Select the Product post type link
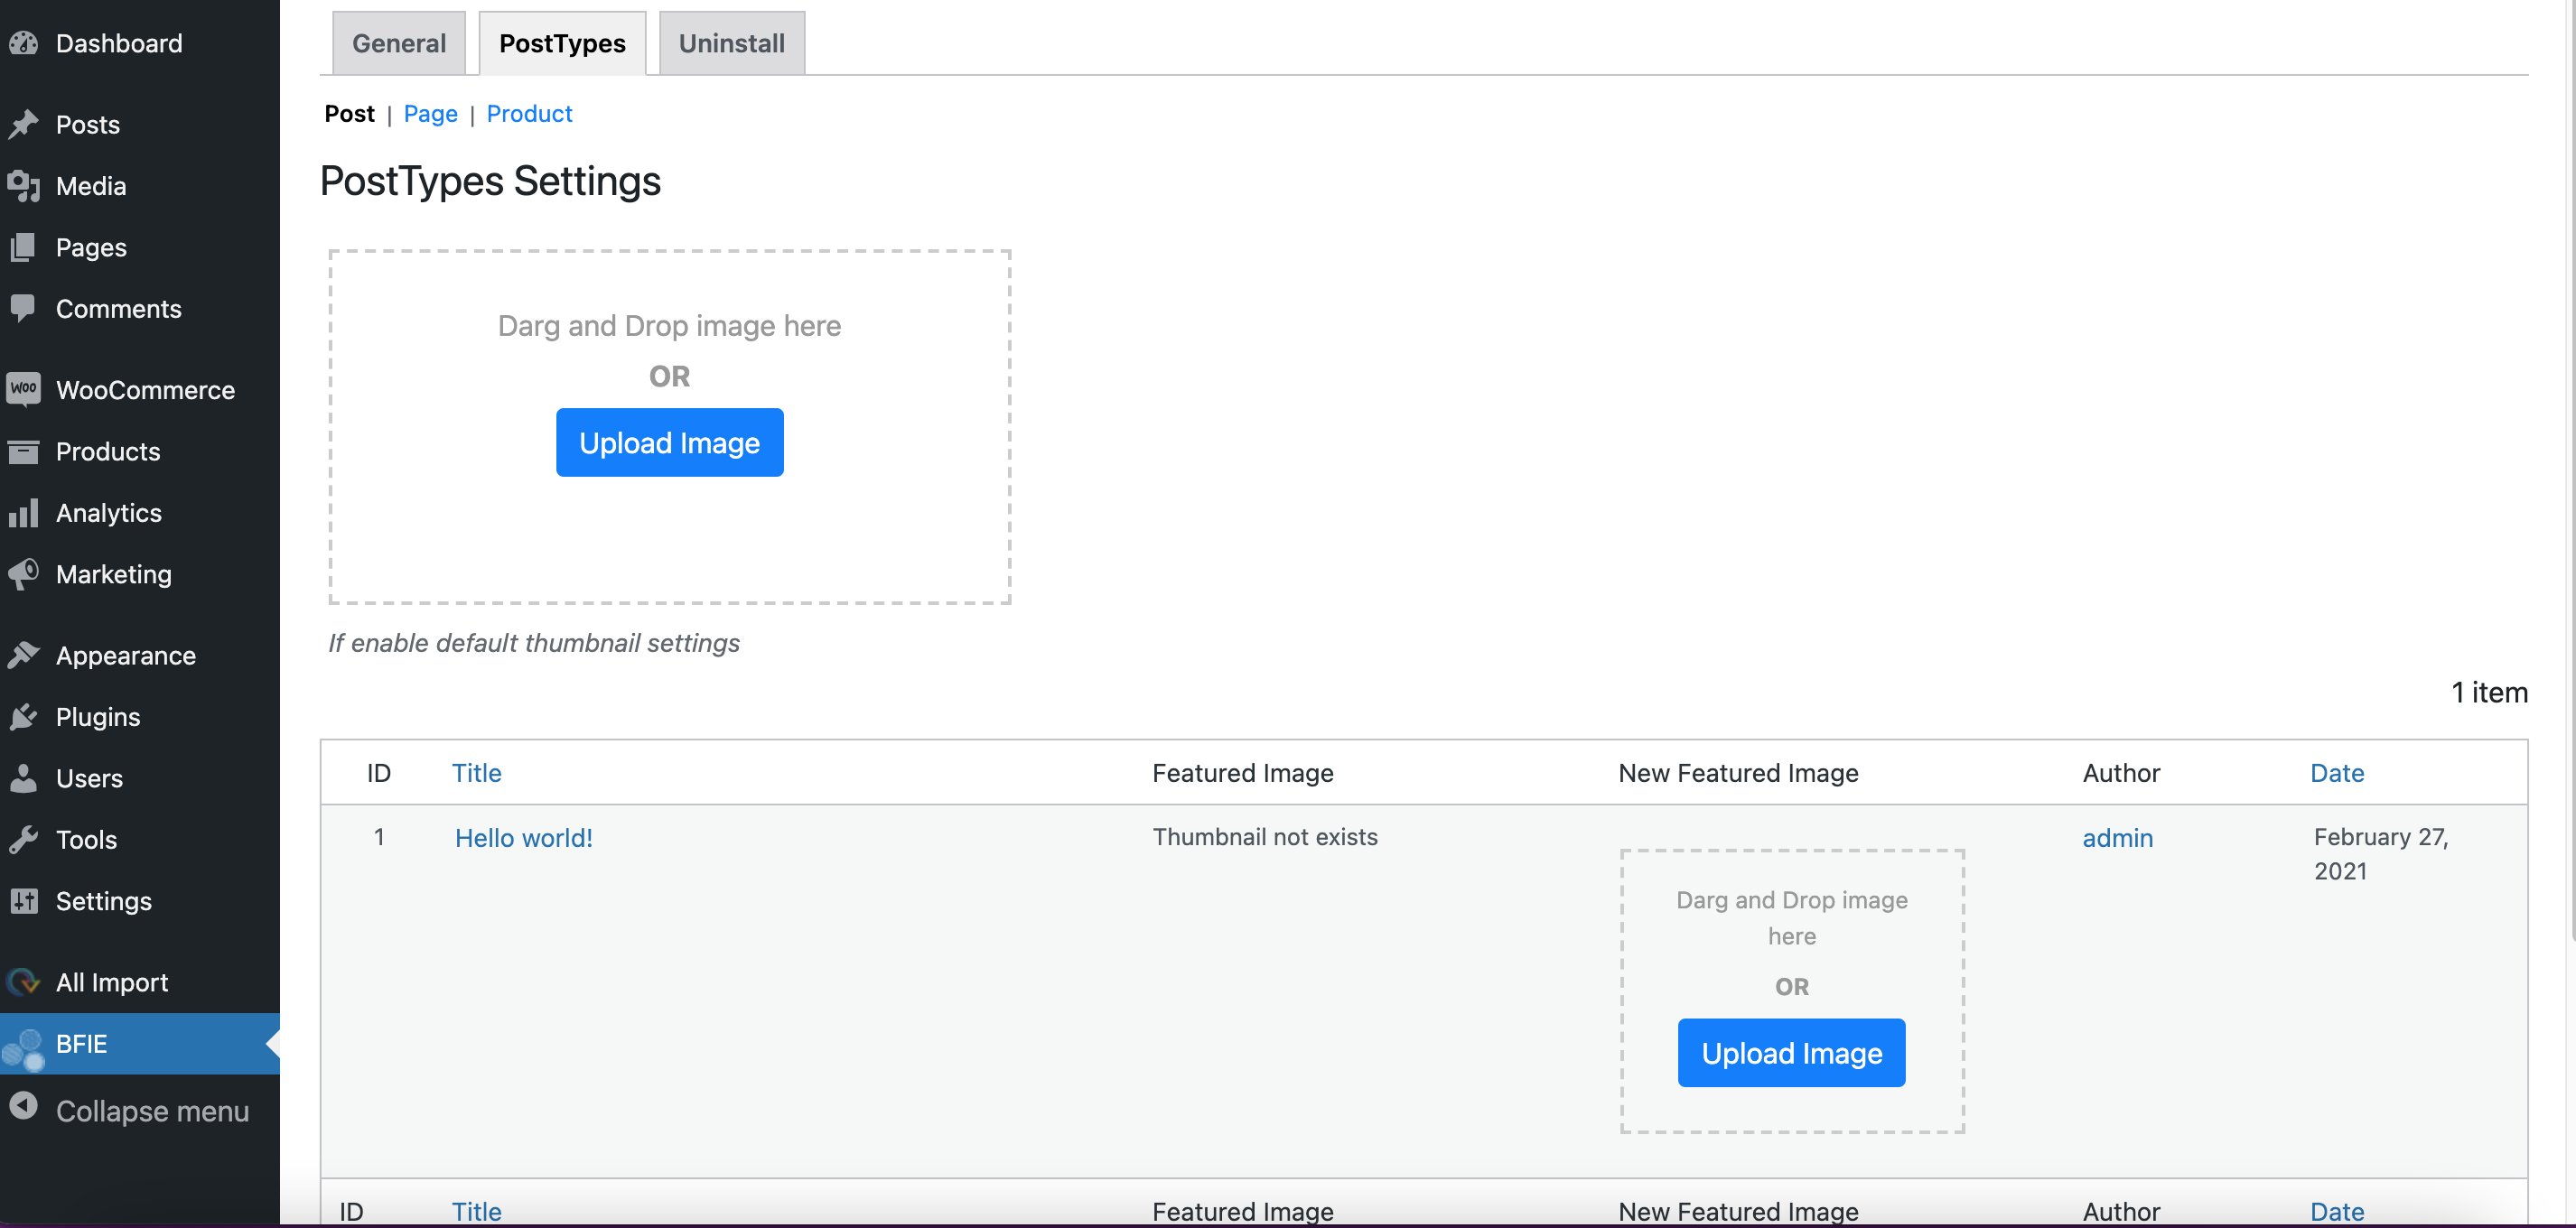The height and width of the screenshot is (1228, 2576). coord(529,113)
